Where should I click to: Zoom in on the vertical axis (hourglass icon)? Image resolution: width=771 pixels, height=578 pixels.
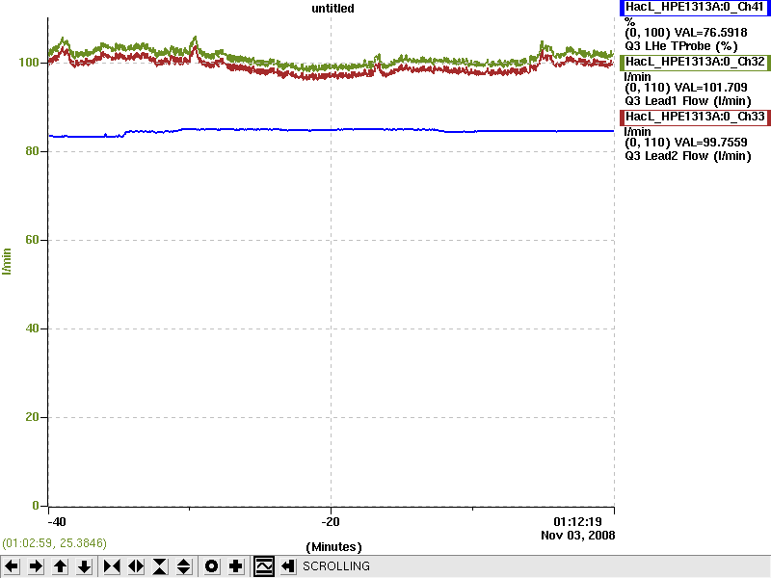click(160, 566)
